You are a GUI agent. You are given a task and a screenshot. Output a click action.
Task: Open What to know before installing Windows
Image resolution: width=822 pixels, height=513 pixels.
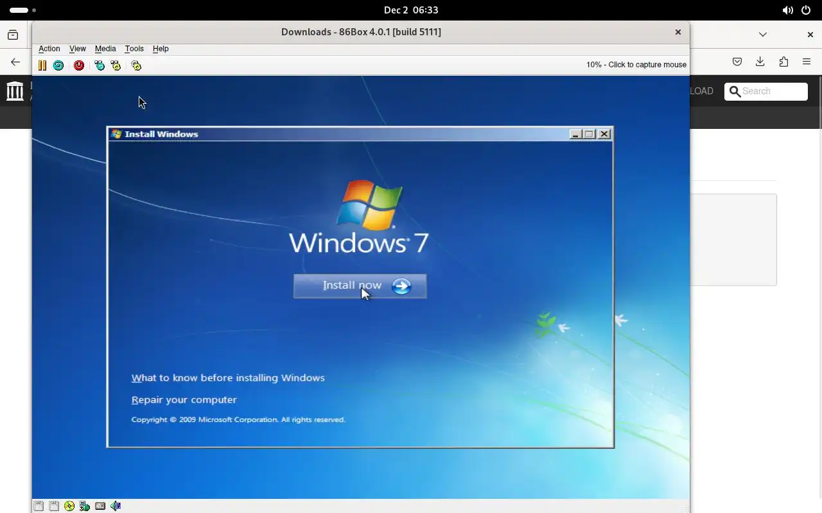(228, 378)
